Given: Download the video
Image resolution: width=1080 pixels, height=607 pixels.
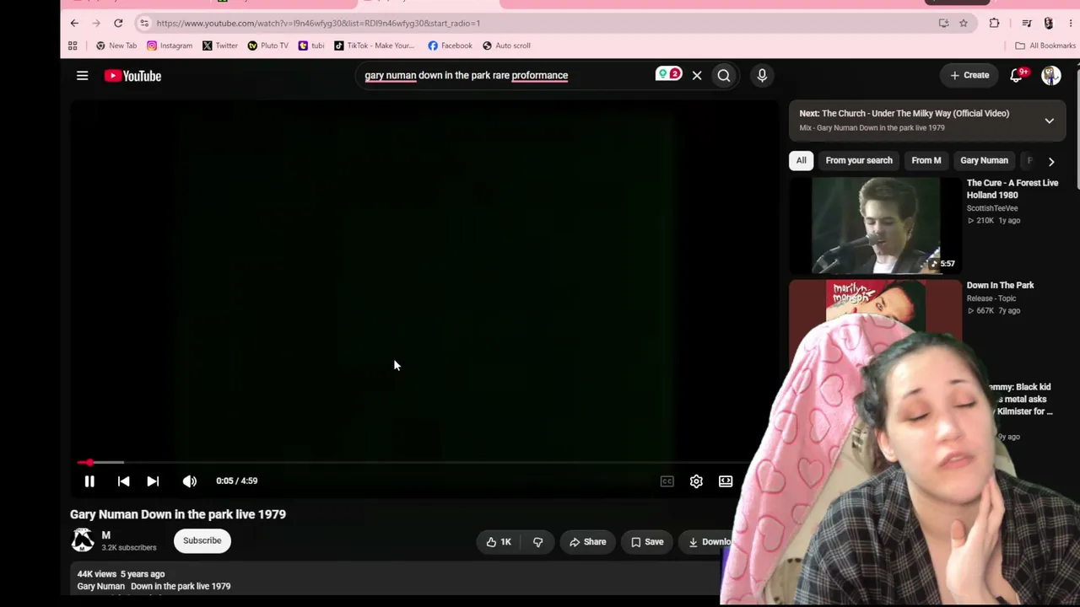Looking at the screenshot, I should (709, 542).
